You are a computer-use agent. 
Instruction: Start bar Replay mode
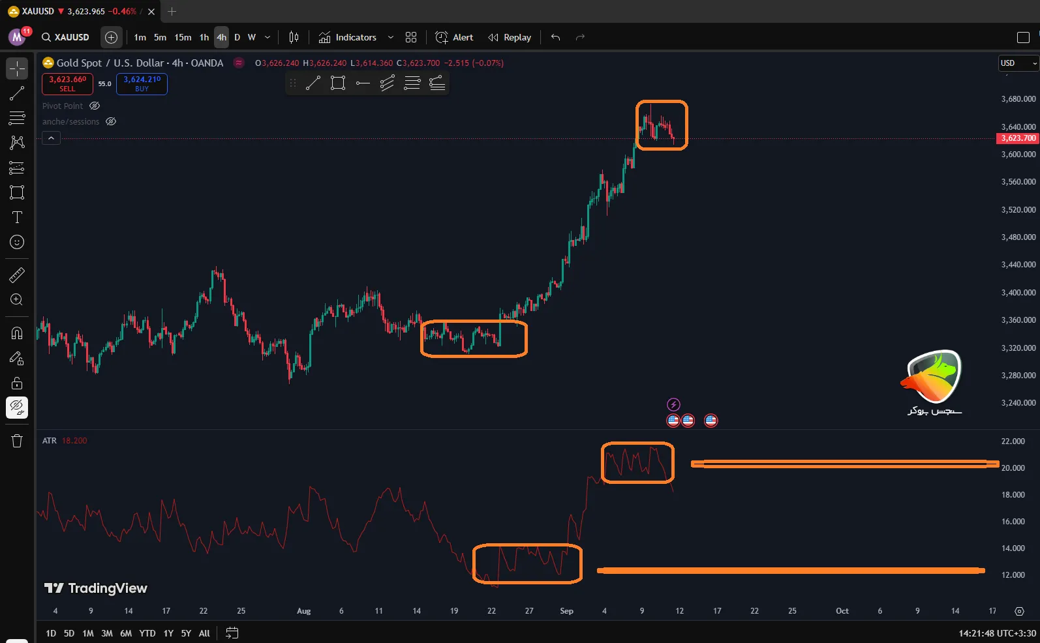pyautogui.click(x=510, y=37)
